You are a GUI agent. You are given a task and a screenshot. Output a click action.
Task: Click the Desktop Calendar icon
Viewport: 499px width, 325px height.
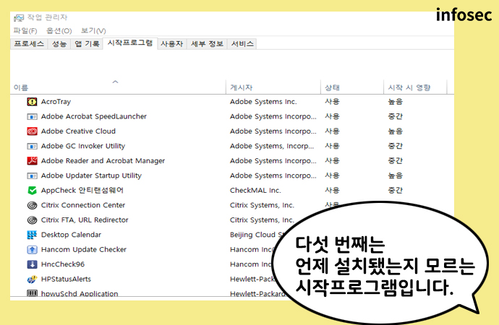[32, 235]
